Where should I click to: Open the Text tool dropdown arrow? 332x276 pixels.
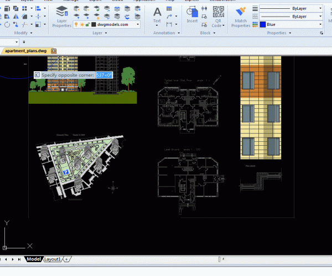tap(157, 25)
